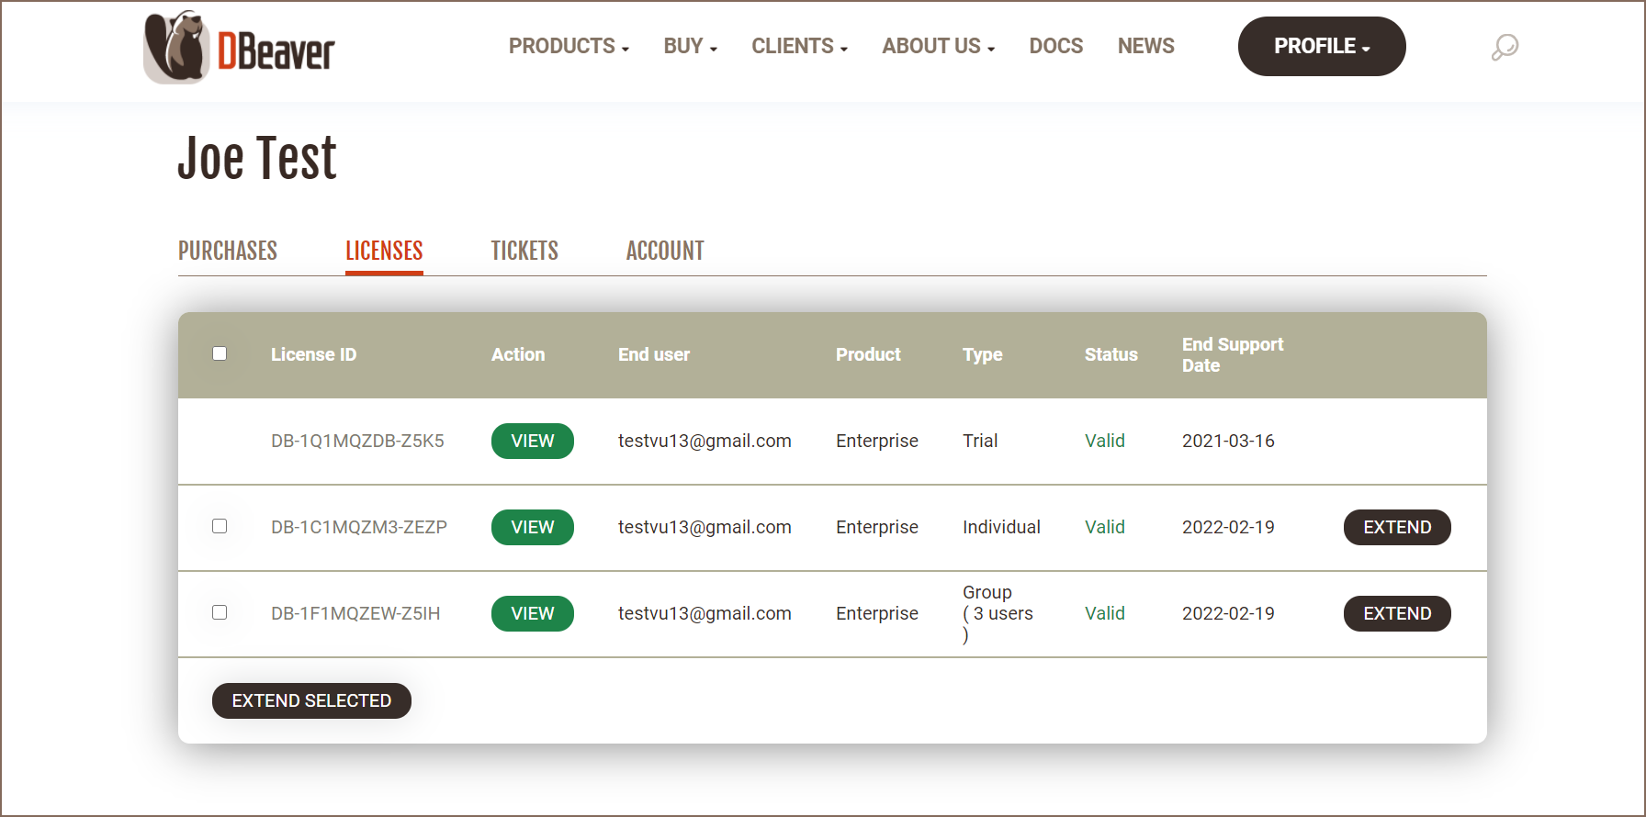View the Individual license details
Image resolution: width=1646 pixels, height=817 pixels.
tap(533, 527)
